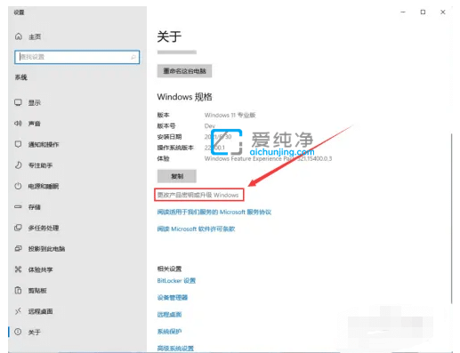Click the vertical scrollbar of the About page

point(451,218)
